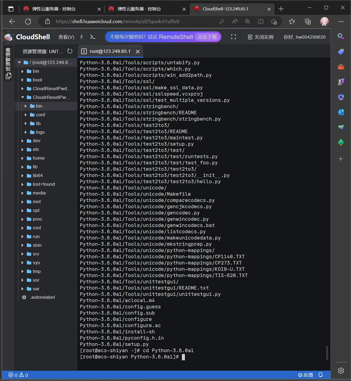Add this page to favorites

[274, 22]
